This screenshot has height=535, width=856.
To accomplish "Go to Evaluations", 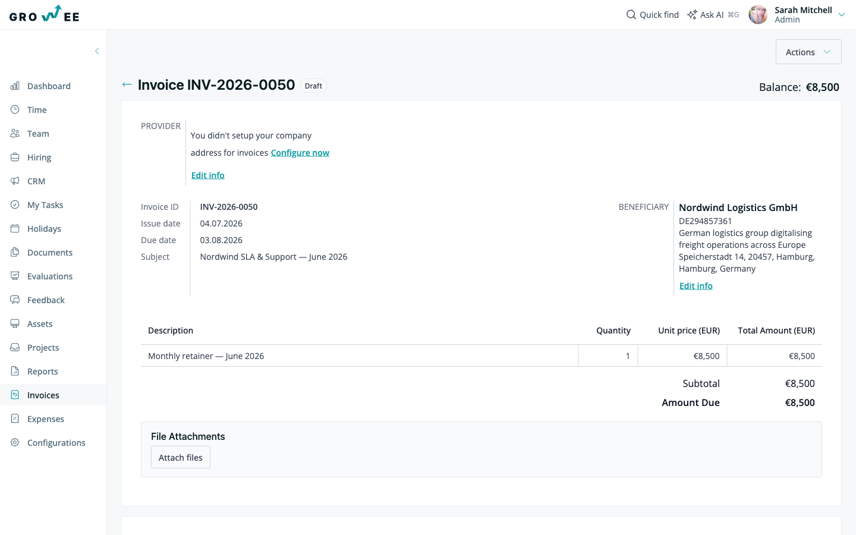I will coord(53,276).
